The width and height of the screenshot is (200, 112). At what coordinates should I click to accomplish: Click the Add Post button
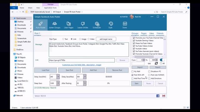coord(93,70)
